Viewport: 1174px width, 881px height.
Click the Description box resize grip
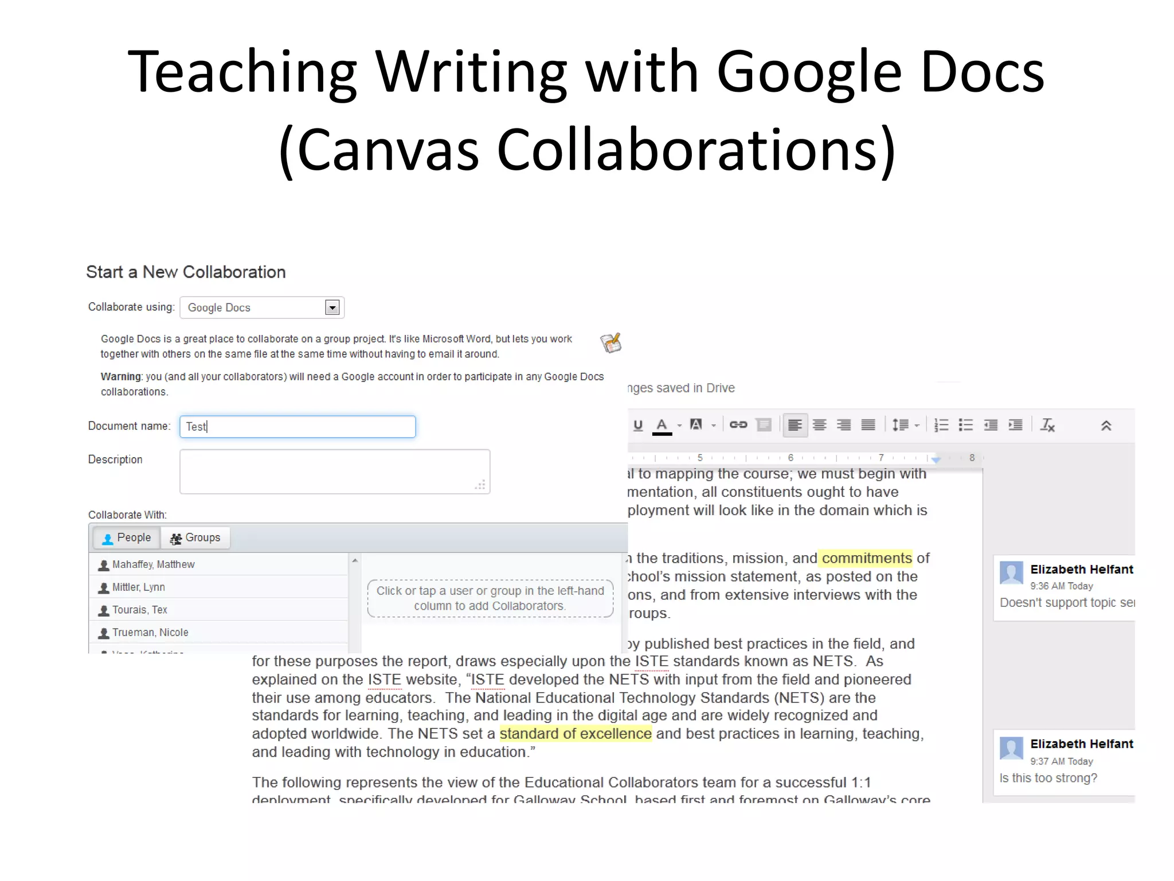pyautogui.click(x=480, y=485)
